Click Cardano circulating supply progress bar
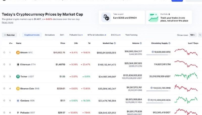The height and width of the screenshot is (115, 202). click(158, 103)
